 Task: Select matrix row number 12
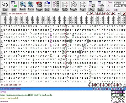pos(2,67)
